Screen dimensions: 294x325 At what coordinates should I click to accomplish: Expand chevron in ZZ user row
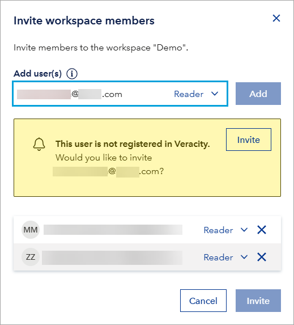click(244, 257)
